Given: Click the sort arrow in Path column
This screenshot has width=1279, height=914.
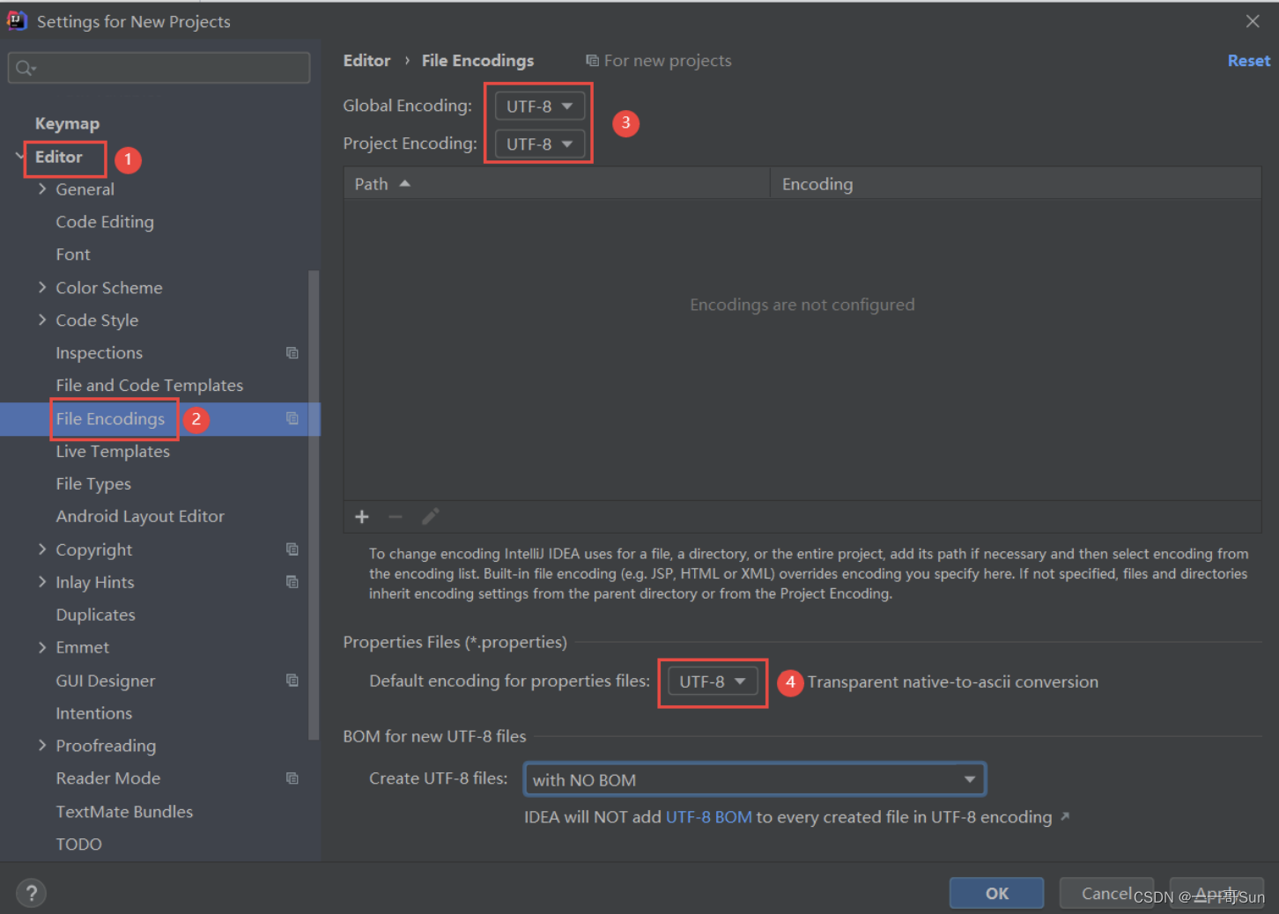Looking at the screenshot, I should pyautogui.click(x=405, y=183).
